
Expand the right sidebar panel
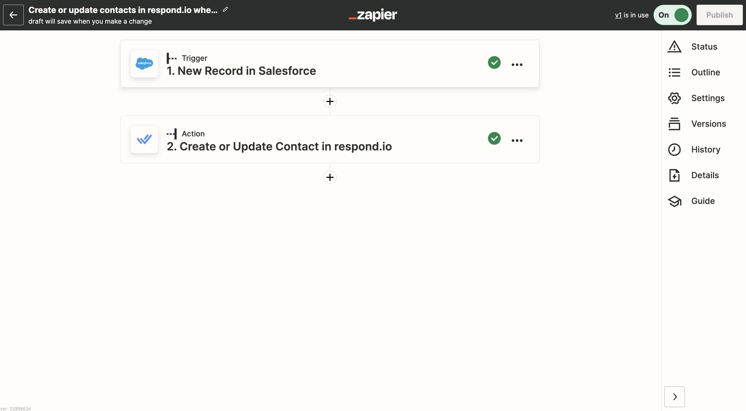[x=674, y=396]
